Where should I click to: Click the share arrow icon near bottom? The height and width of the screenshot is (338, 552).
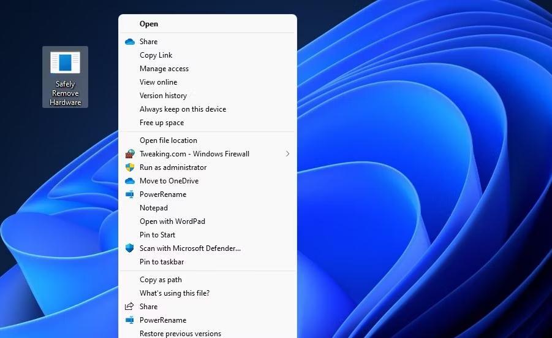click(x=129, y=306)
